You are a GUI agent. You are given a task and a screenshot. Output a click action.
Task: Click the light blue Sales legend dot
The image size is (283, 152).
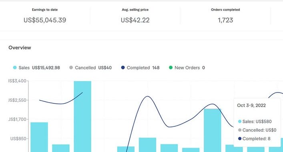(15, 68)
